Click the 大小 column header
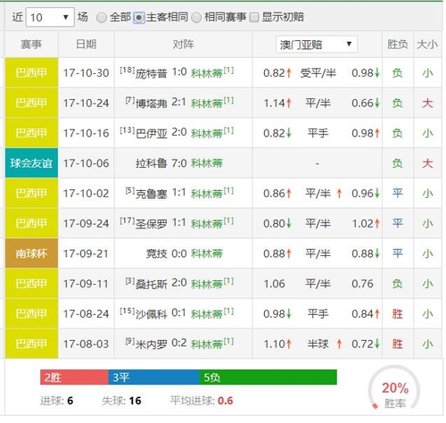Screen dimensions: 446x423 [x=427, y=45]
